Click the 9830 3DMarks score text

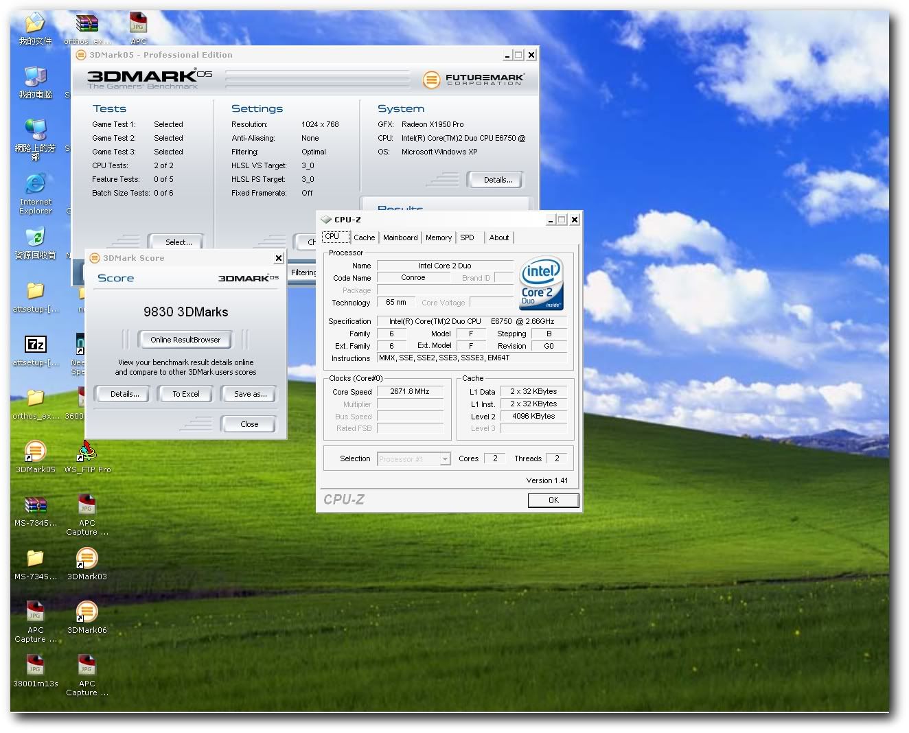pyautogui.click(x=185, y=312)
